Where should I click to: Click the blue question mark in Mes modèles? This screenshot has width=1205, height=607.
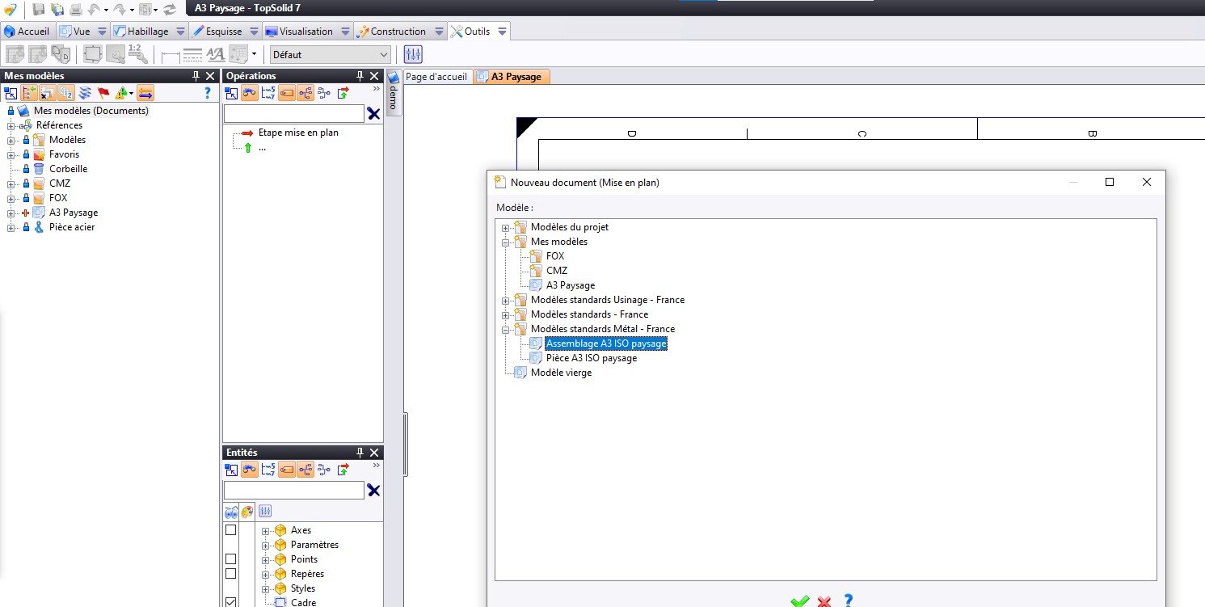coord(207,93)
